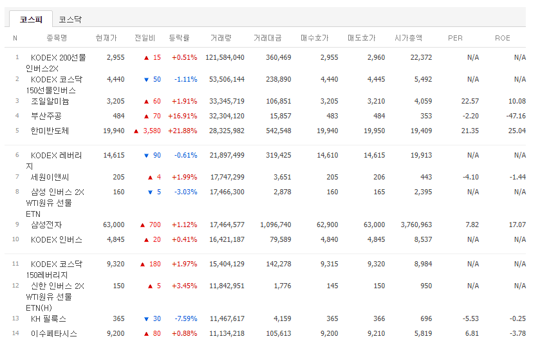Viewport: 540px width, 341px height.
Task: Click the 현재가 column header
Action: [x=106, y=38]
